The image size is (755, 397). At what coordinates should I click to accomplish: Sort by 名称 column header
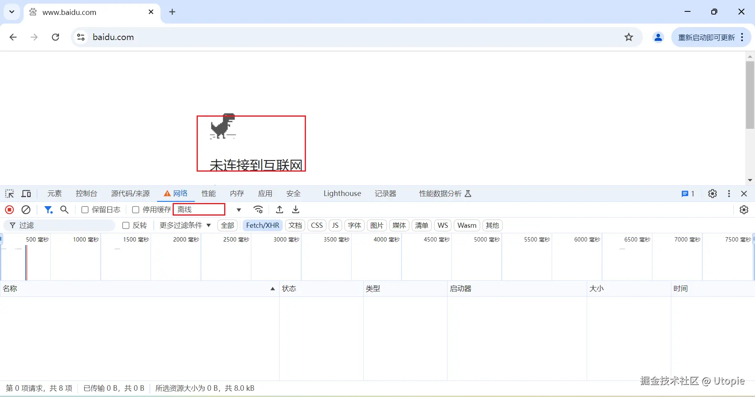[140, 289]
